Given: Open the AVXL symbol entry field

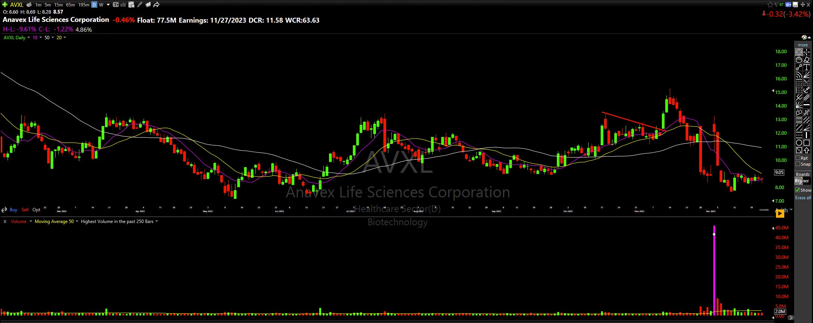Looking at the screenshot, I should click(x=17, y=5).
